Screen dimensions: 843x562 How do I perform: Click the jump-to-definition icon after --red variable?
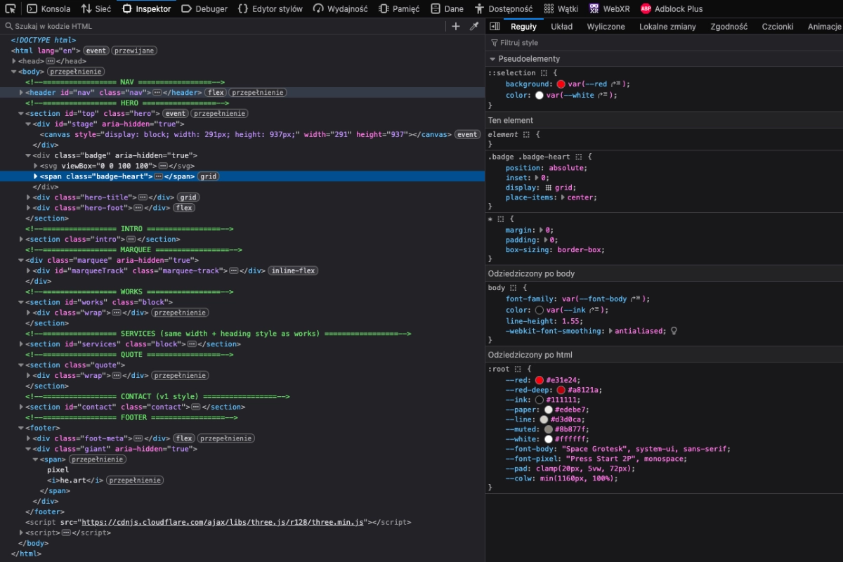614,84
